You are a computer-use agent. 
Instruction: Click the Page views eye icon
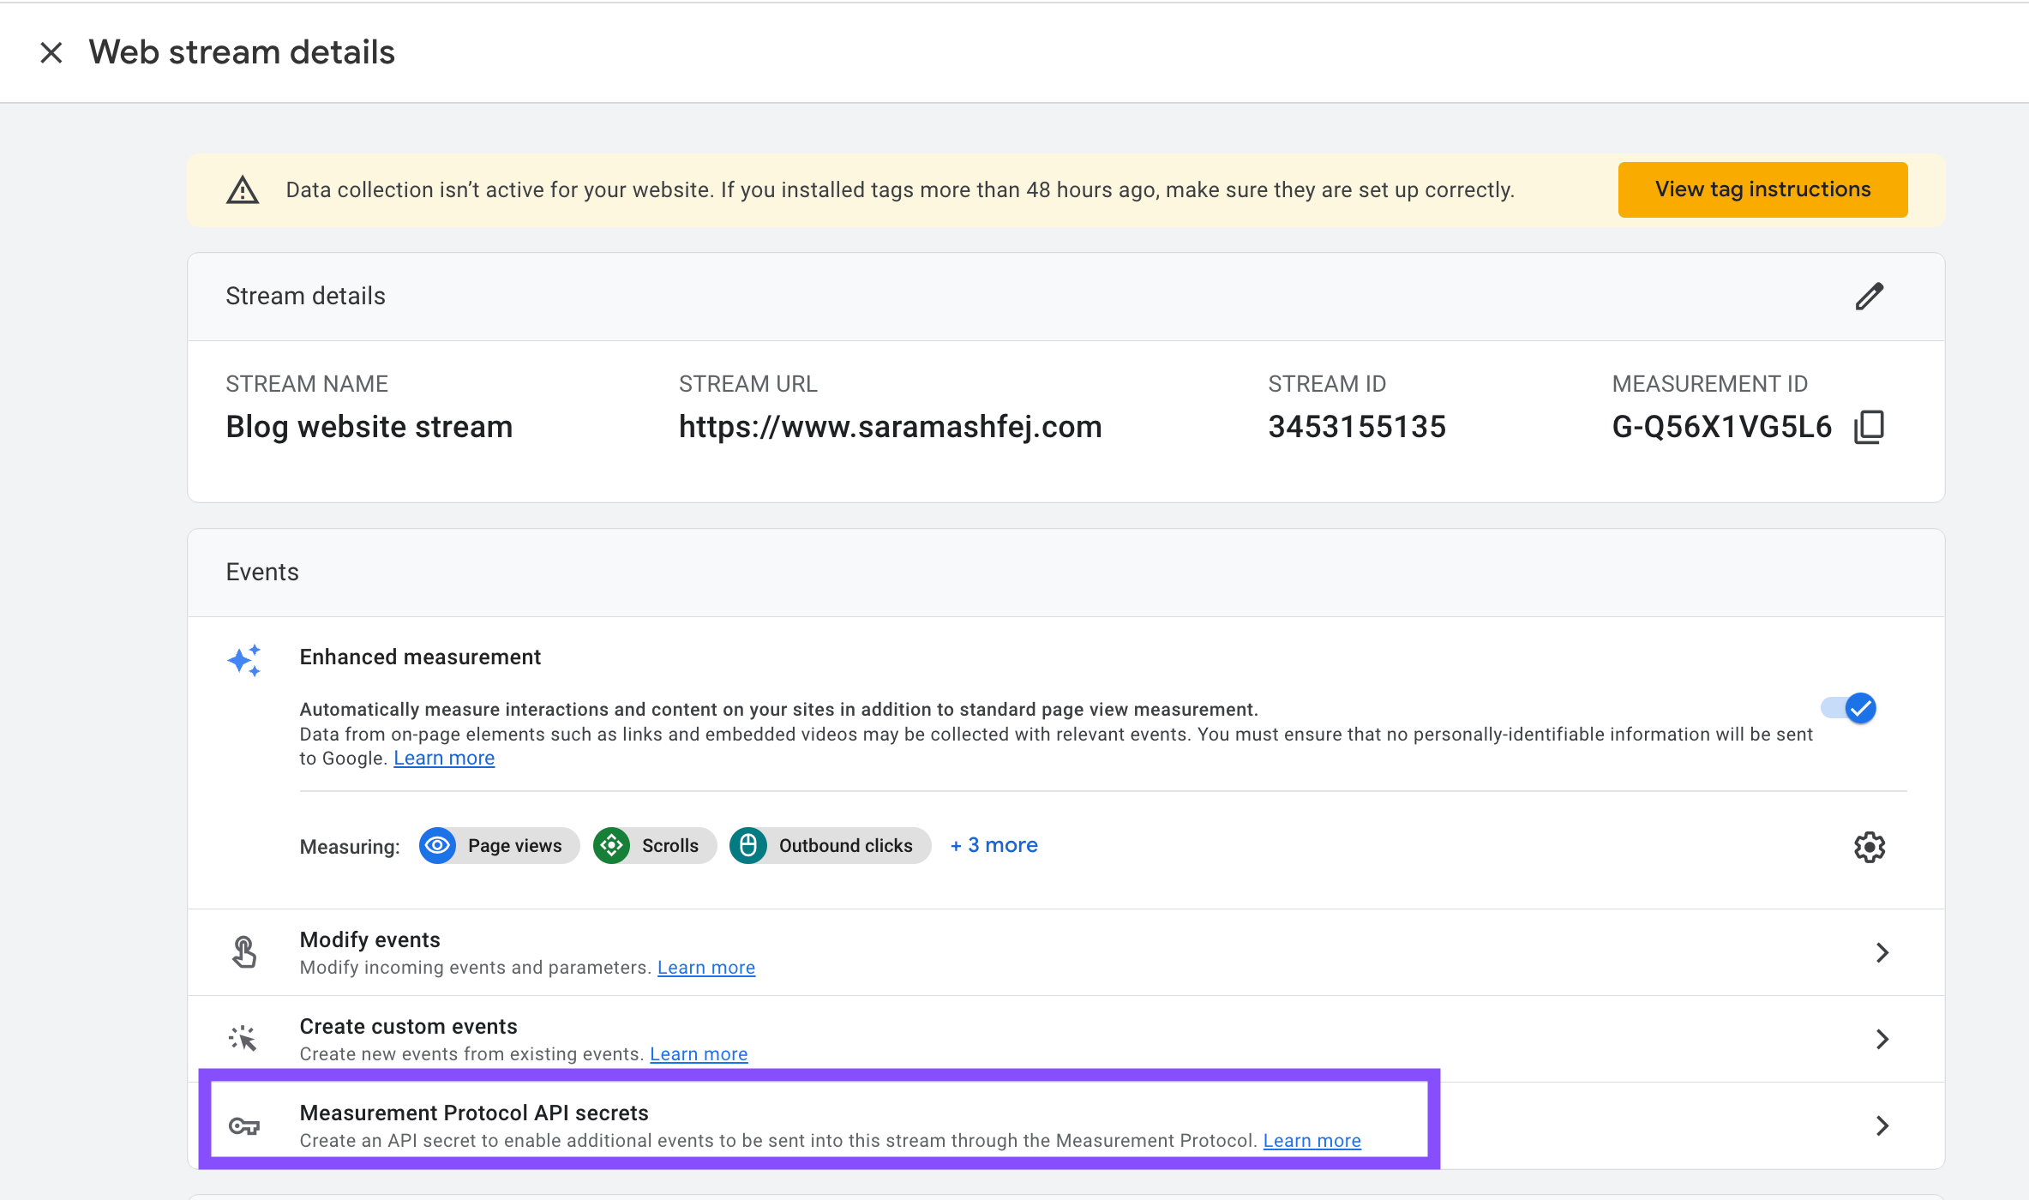tap(437, 846)
